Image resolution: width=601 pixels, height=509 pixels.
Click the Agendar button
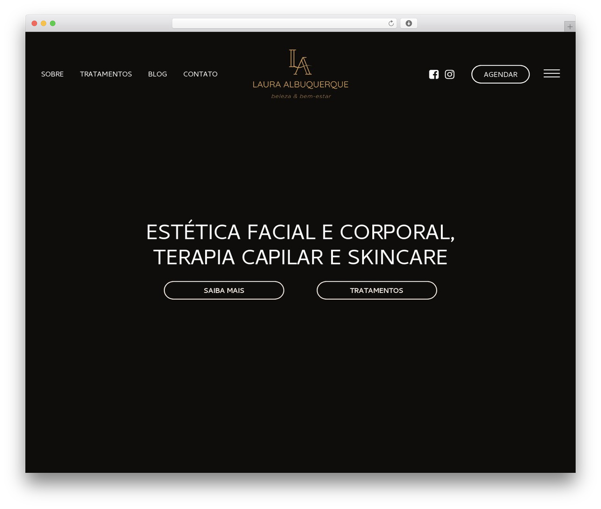tap(501, 74)
